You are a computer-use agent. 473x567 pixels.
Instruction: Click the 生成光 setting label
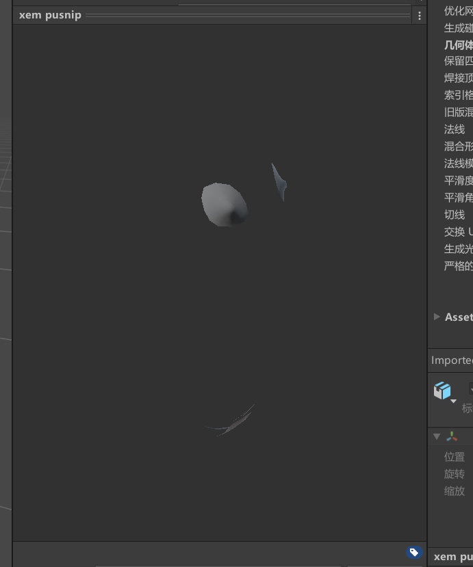pyautogui.click(x=459, y=249)
